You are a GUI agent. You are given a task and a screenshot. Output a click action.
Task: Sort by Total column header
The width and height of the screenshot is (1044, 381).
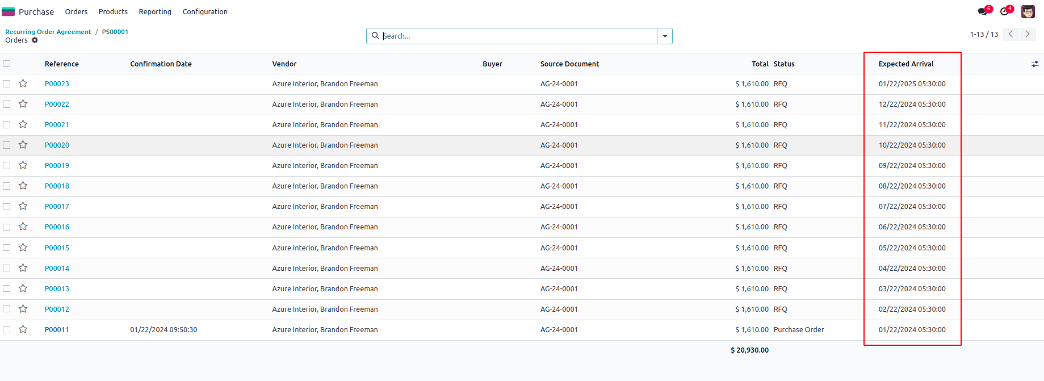pos(760,64)
